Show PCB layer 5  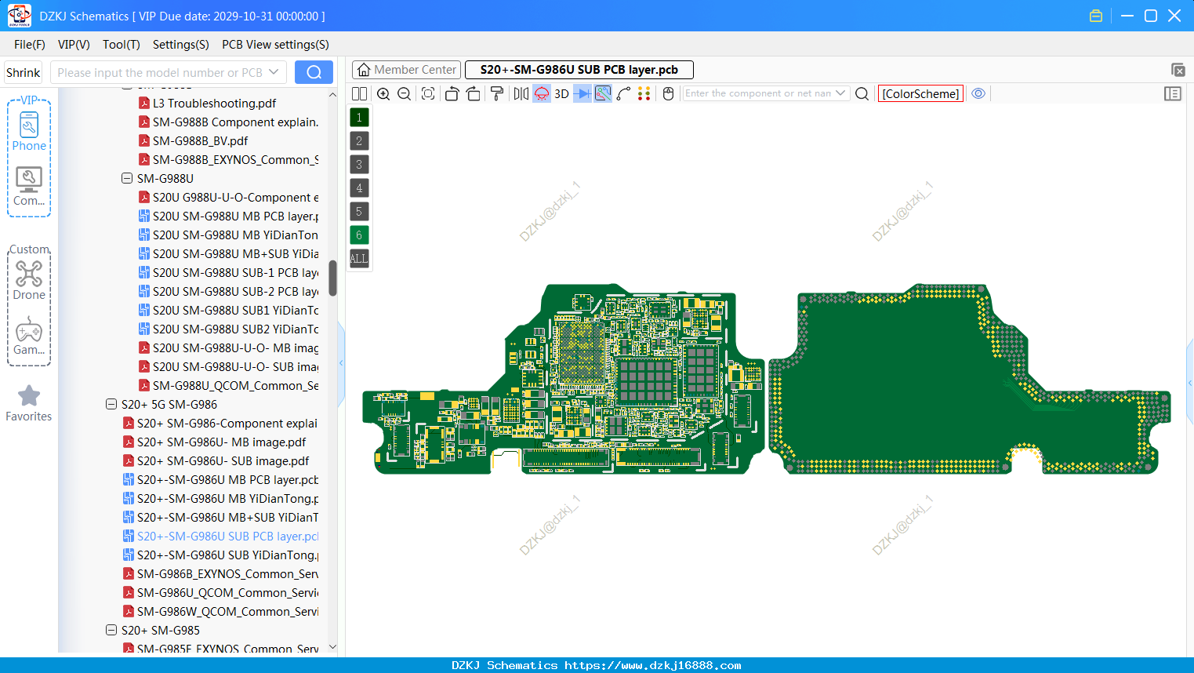click(359, 211)
